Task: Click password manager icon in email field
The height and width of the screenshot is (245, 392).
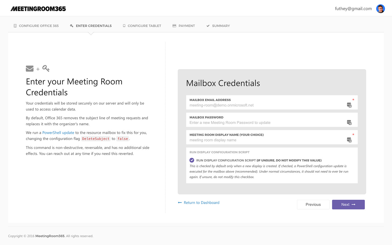Action: tap(349, 105)
